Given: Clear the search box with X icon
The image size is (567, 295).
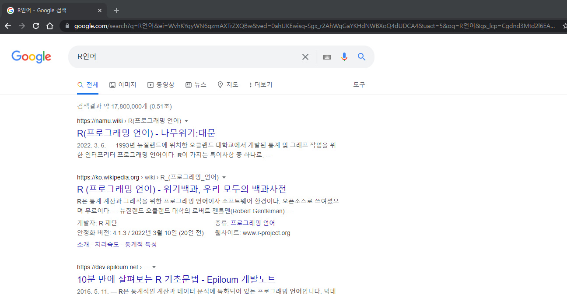Looking at the screenshot, I should click(305, 57).
